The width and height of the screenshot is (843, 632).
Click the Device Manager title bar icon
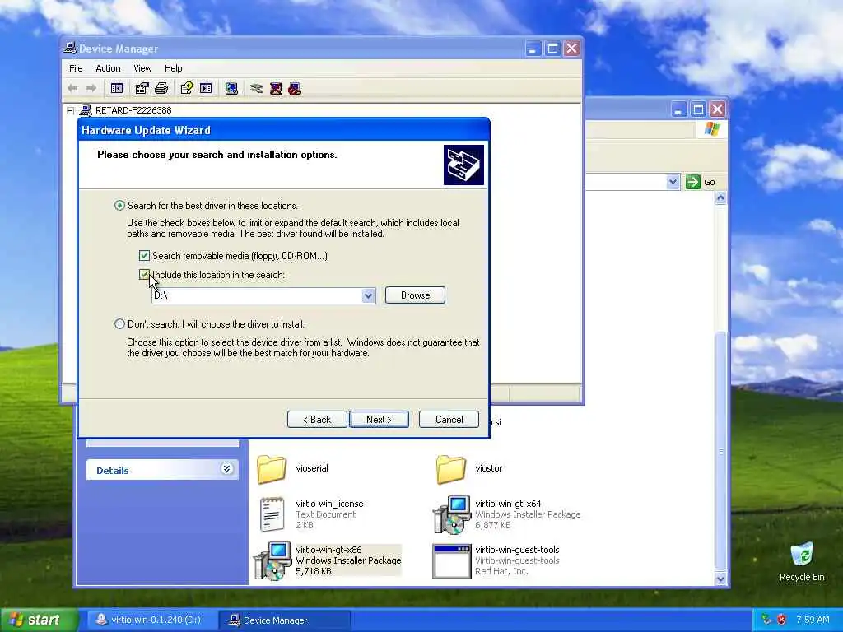[70, 48]
